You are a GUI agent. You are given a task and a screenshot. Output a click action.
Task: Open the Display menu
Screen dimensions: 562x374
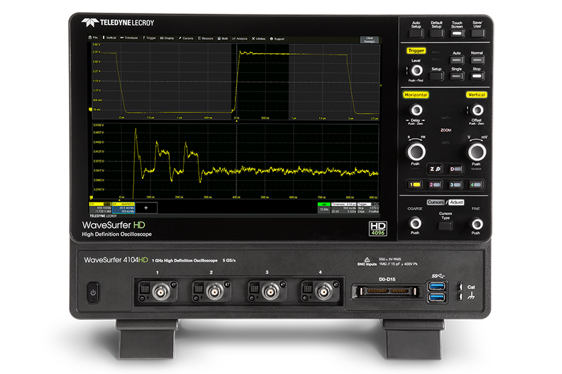click(167, 38)
